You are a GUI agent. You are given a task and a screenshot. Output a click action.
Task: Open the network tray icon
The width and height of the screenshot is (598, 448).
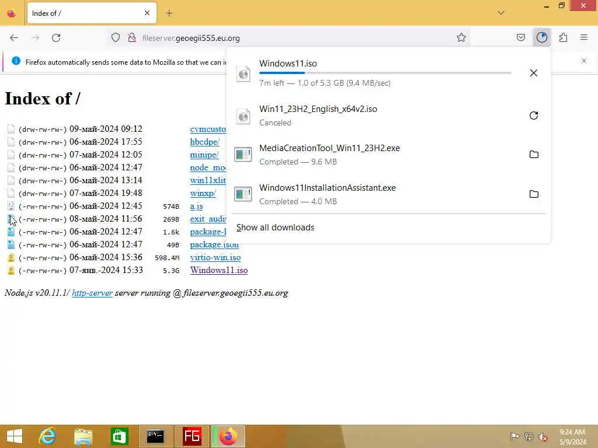click(x=529, y=436)
